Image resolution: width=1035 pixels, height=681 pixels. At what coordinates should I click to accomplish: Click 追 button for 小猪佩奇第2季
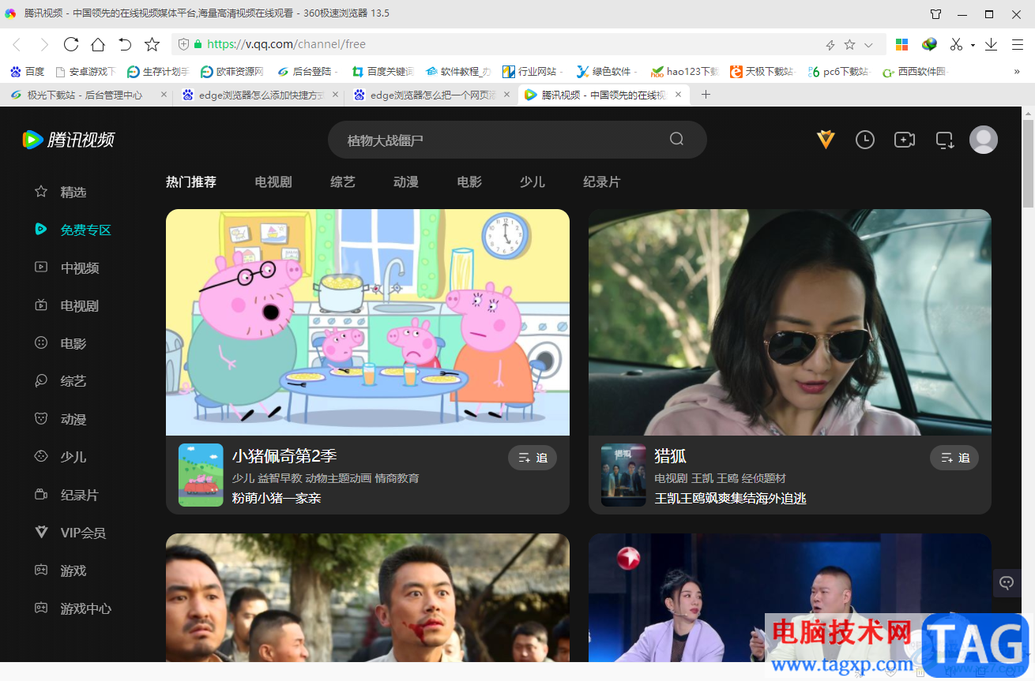click(x=533, y=458)
